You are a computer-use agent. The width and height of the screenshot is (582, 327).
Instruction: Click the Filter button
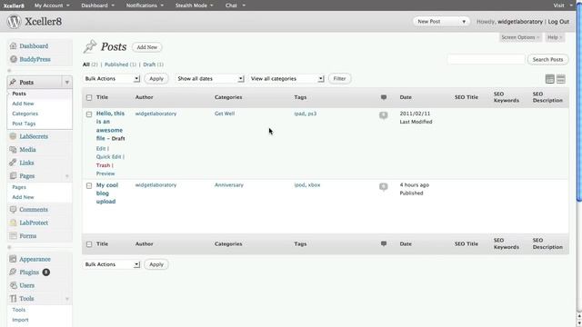(339, 79)
